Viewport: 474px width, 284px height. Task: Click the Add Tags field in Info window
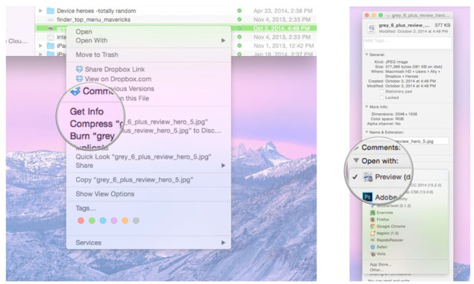[407, 42]
